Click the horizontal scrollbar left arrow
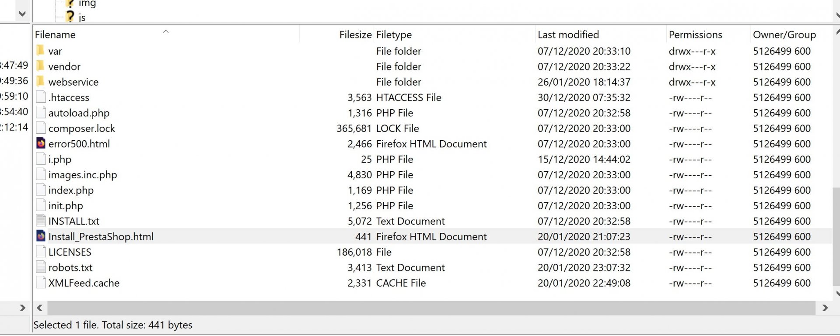 [x=40, y=308]
